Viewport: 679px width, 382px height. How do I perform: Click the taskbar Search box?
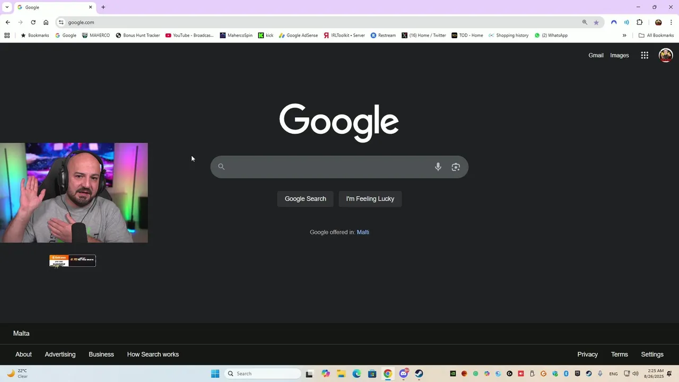[x=263, y=374]
